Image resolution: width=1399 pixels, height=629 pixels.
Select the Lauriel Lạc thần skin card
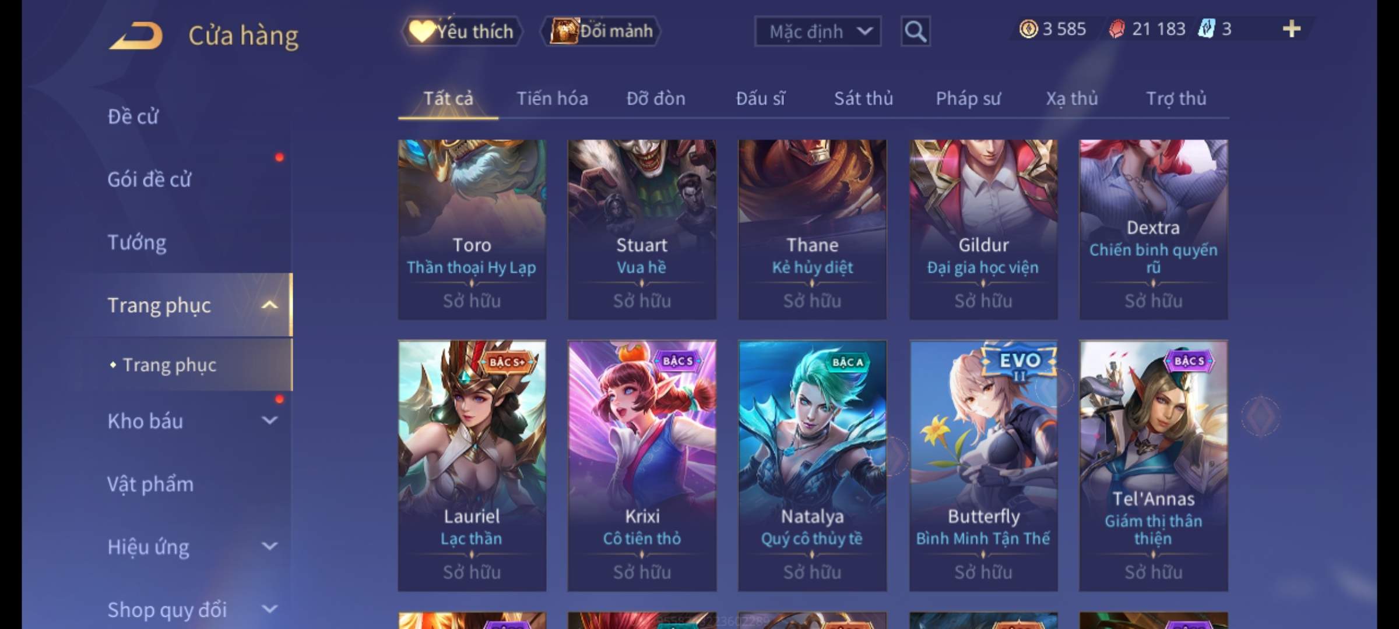tap(472, 466)
